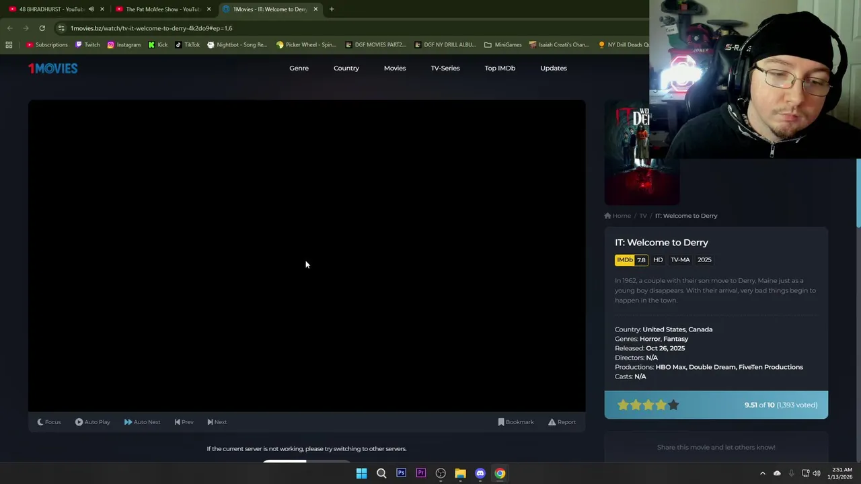Click the 1MOVIES site logo
Viewport: 861px width, 484px height.
(x=52, y=68)
